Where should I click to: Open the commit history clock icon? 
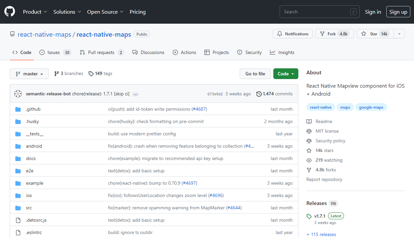[x=259, y=94]
